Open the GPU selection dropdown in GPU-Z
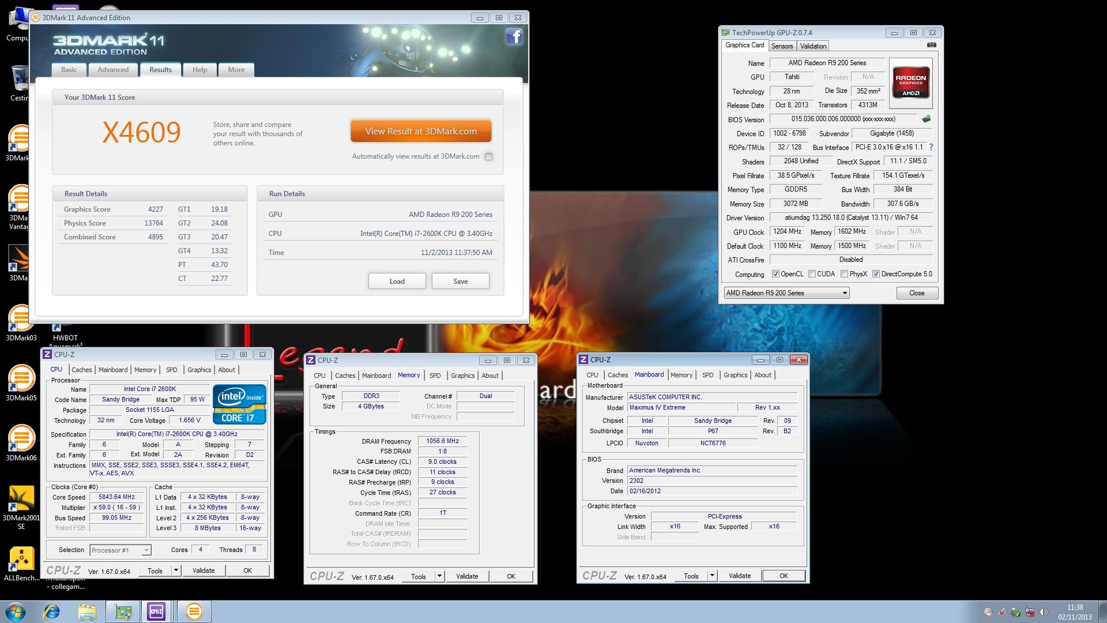This screenshot has height=623, width=1107. coord(786,293)
